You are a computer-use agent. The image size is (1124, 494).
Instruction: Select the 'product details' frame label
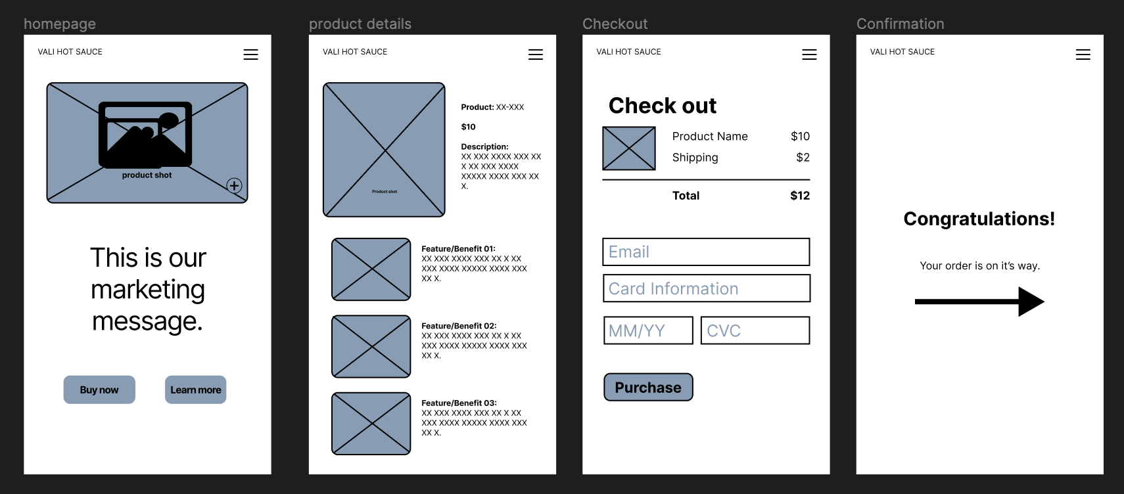(x=360, y=24)
